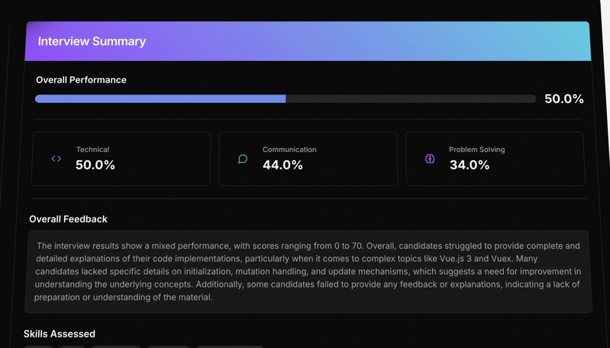Image resolution: width=610 pixels, height=348 pixels.
Task: Click the Problem Solving label text
Action: point(476,150)
